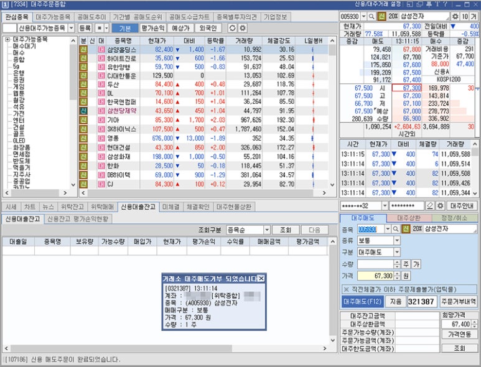Image resolution: width=481 pixels, height=367 pixels.
Task: Click the stock search magnifier beside 005930 top field
Action: [x=371, y=17]
